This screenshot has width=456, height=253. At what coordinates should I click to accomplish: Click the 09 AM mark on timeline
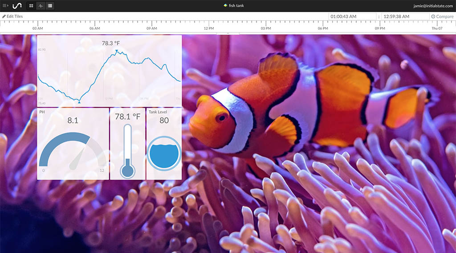click(x=151, y=28)
